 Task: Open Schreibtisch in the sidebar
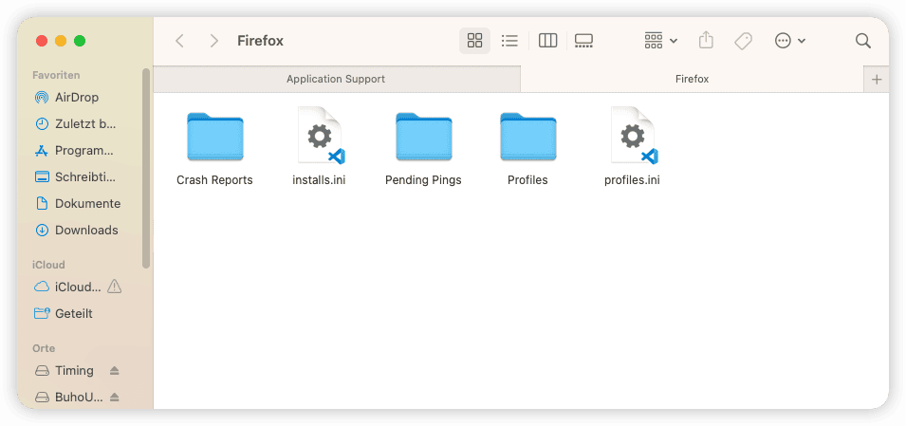pyautogui.click(x=83, y=176)
